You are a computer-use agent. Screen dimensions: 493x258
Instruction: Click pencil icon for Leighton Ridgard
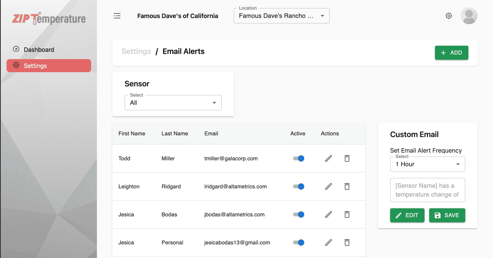328,187
